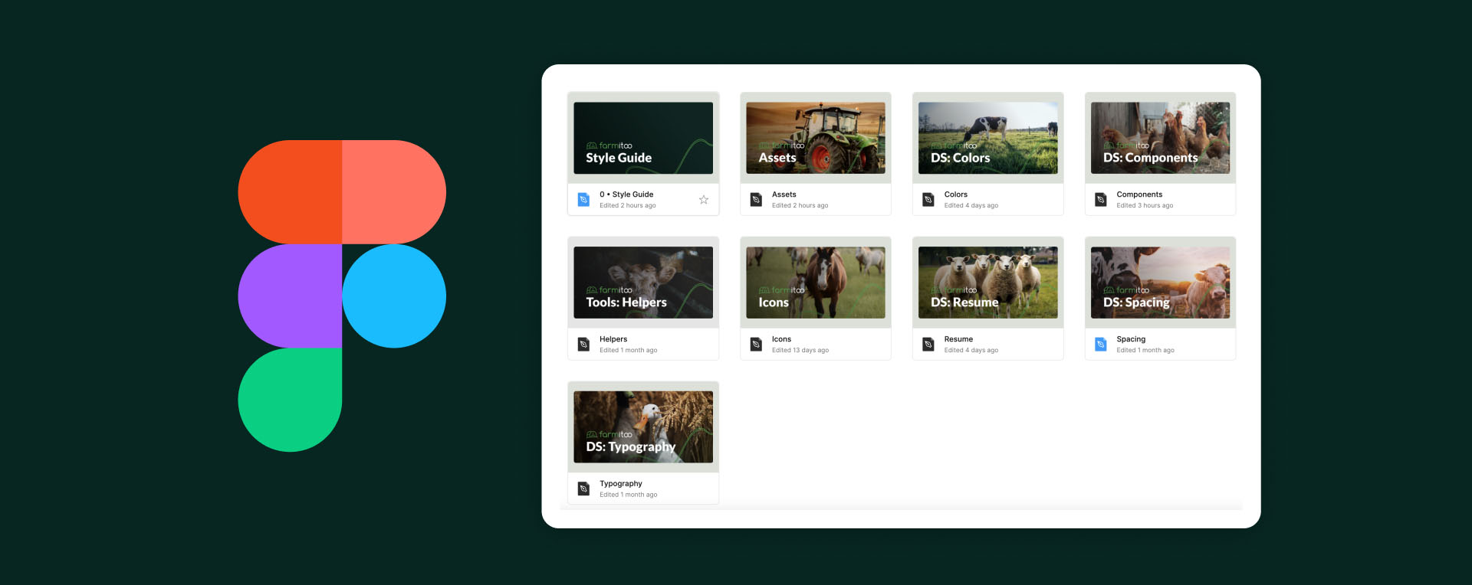The image size is (1472, 585).
Task: Open the Style Guide cover thumbnail
Action: (643, 138)
